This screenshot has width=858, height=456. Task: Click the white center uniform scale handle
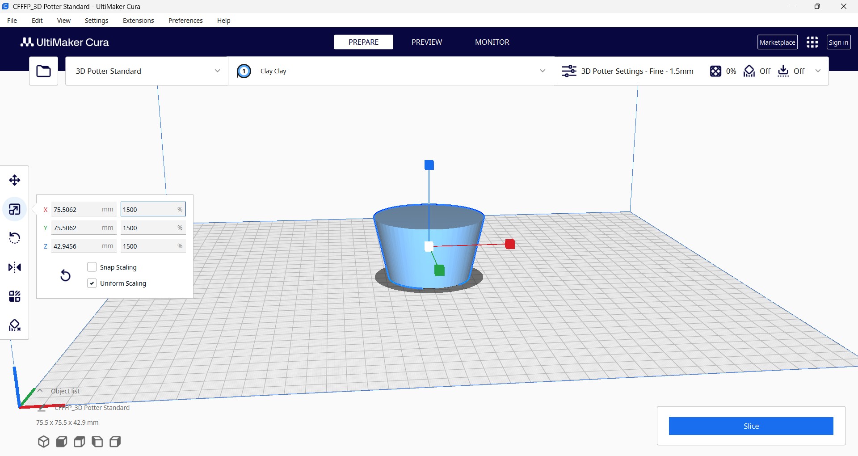[x=429, y=246]
